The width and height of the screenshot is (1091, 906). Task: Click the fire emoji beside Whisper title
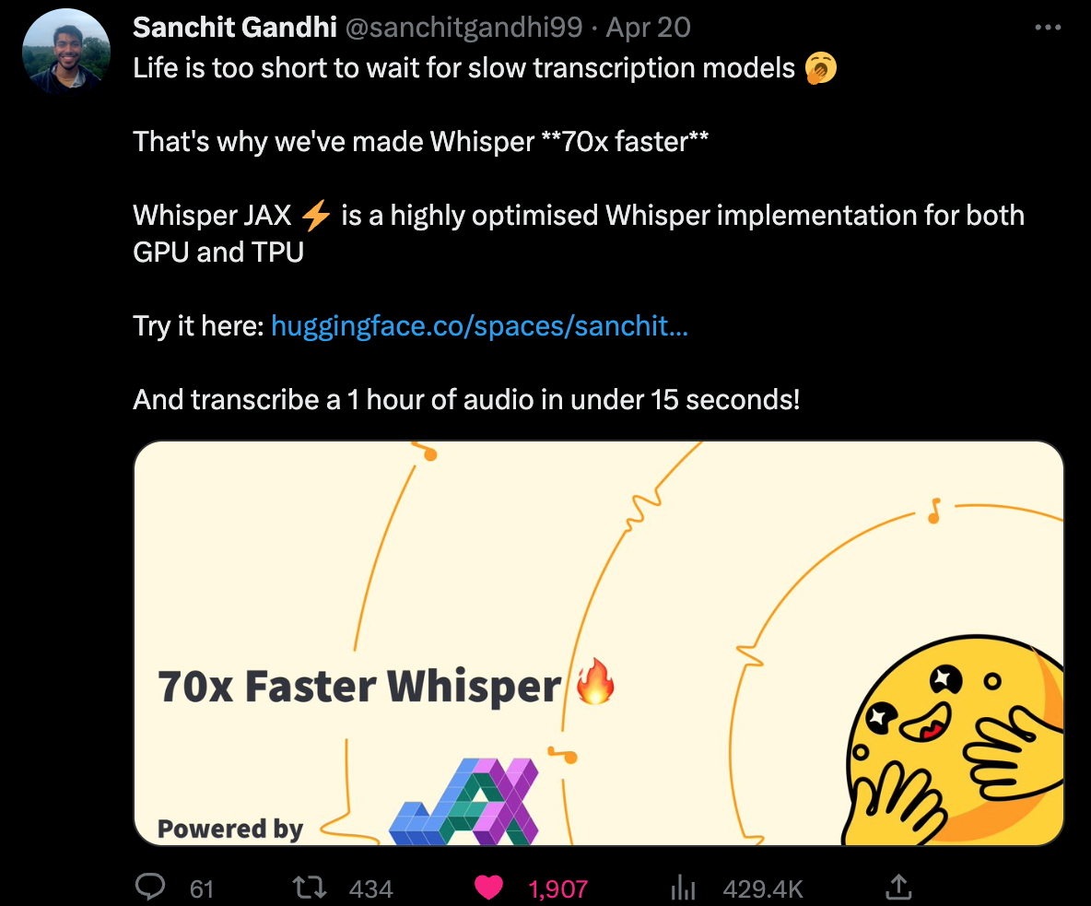595,681
